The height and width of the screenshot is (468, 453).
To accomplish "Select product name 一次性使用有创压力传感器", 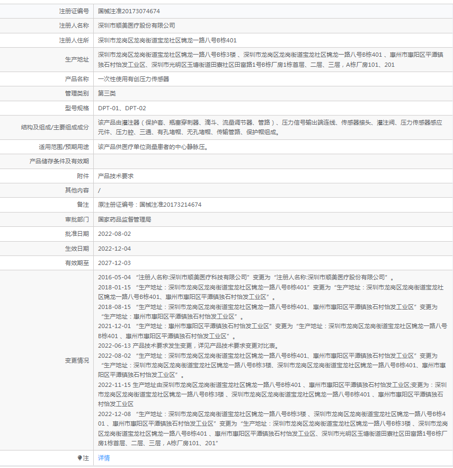I will pos(134,79).
